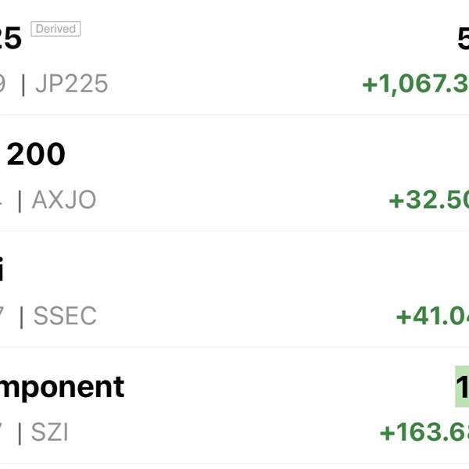
Task: Select the SZI ticker symbol
Action: 50,432
